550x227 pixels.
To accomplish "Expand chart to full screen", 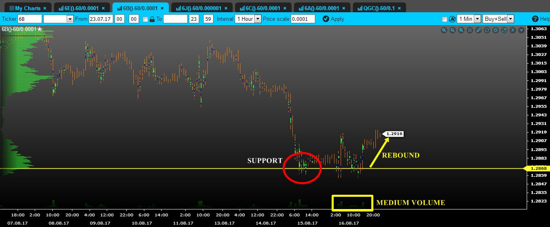I will 504,30.
